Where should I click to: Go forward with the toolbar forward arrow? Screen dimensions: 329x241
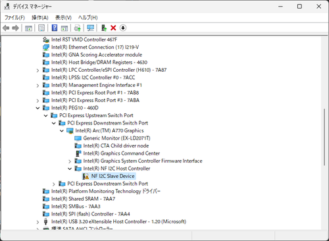pyautogui.click(x=15, y=28)
